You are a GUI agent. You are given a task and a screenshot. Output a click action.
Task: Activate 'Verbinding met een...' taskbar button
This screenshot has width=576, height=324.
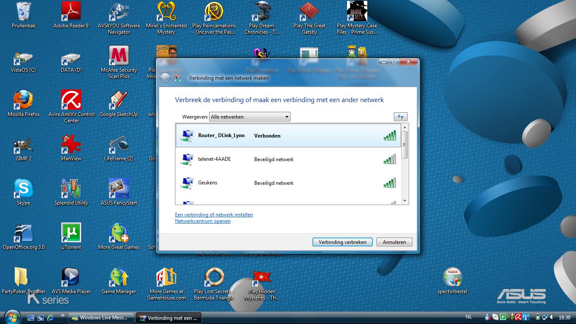(x=169, y=318)
